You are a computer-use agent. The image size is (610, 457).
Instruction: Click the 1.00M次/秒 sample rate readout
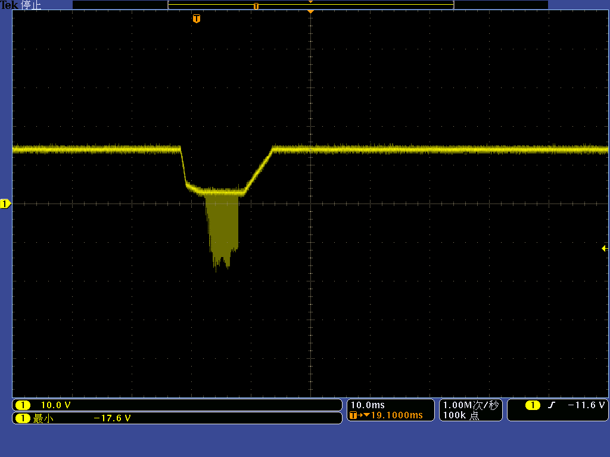pos(471,405)
